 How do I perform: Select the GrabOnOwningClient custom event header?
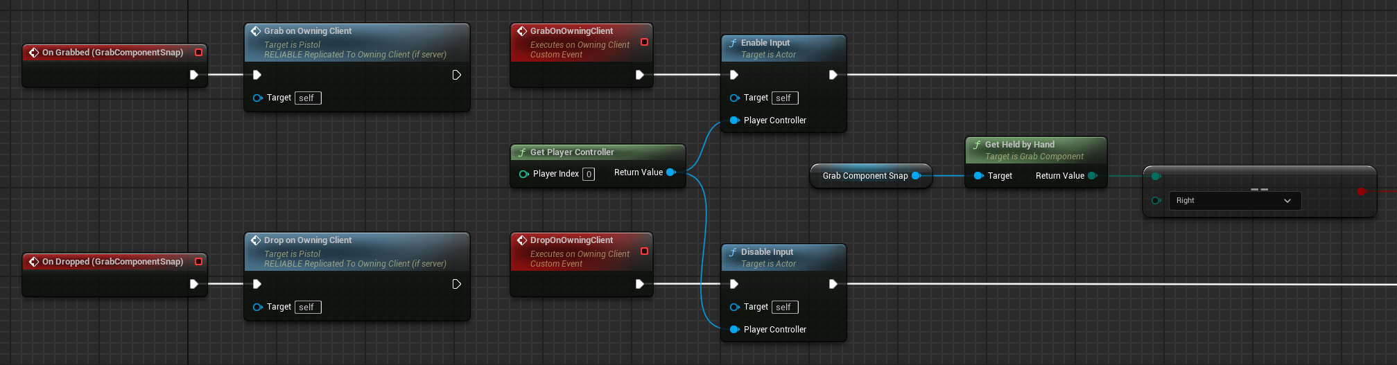[581, 42]
